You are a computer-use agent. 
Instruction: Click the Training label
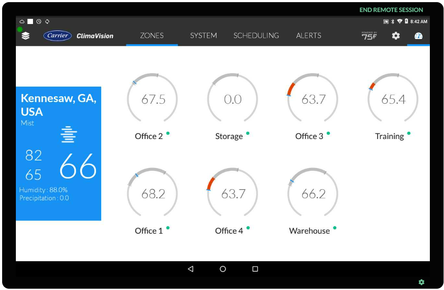[x=389, y=136]
